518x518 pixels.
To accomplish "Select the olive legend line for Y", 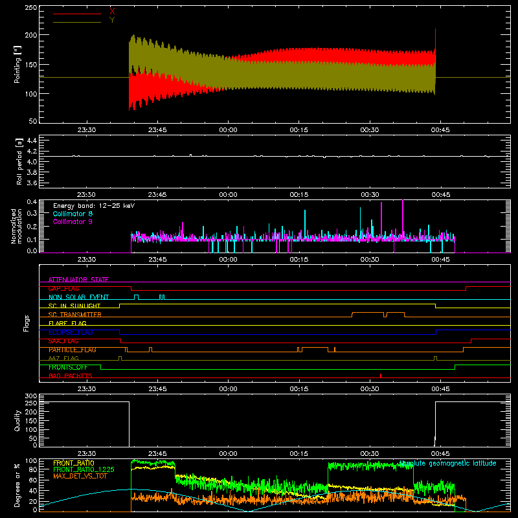I will tap(76, 22).
